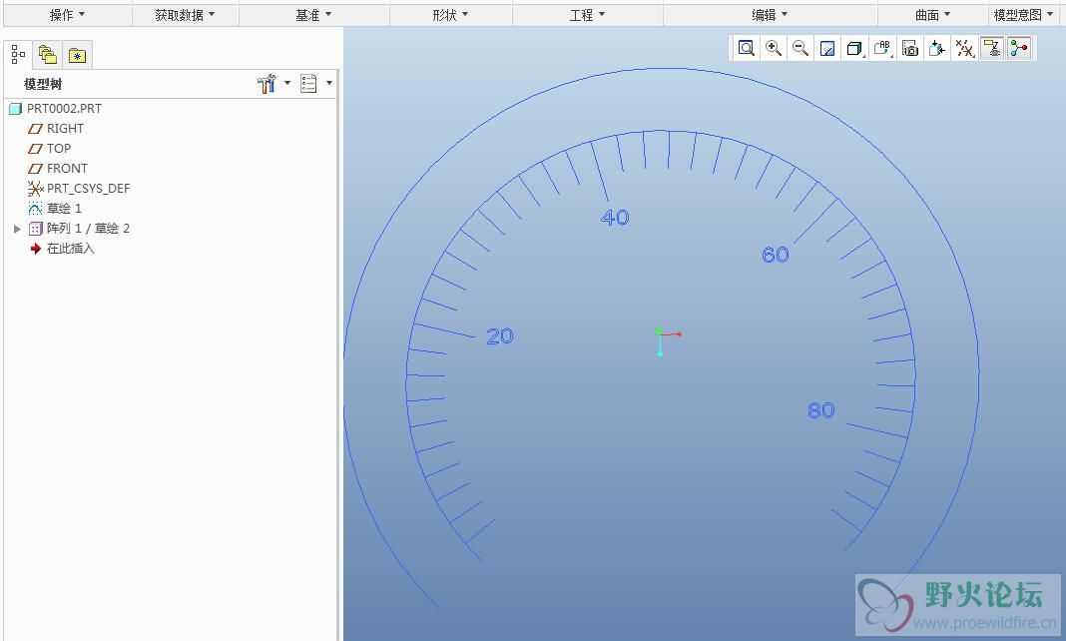This screenshot has height=641, width=1066.
Task: Open the 形状 group dropdown
Action: pyautogui.click(x=451, y=15)
